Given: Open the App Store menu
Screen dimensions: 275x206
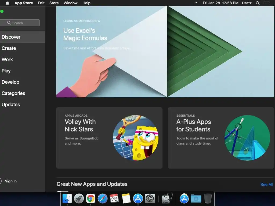Looking at the screenshot, I should pyautogui.click(x=24, y=3).
